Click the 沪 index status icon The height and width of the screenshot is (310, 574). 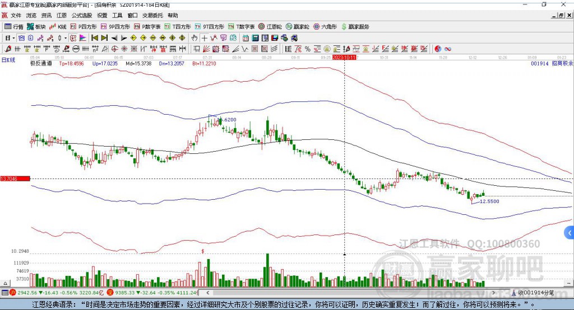click(13, 293)
